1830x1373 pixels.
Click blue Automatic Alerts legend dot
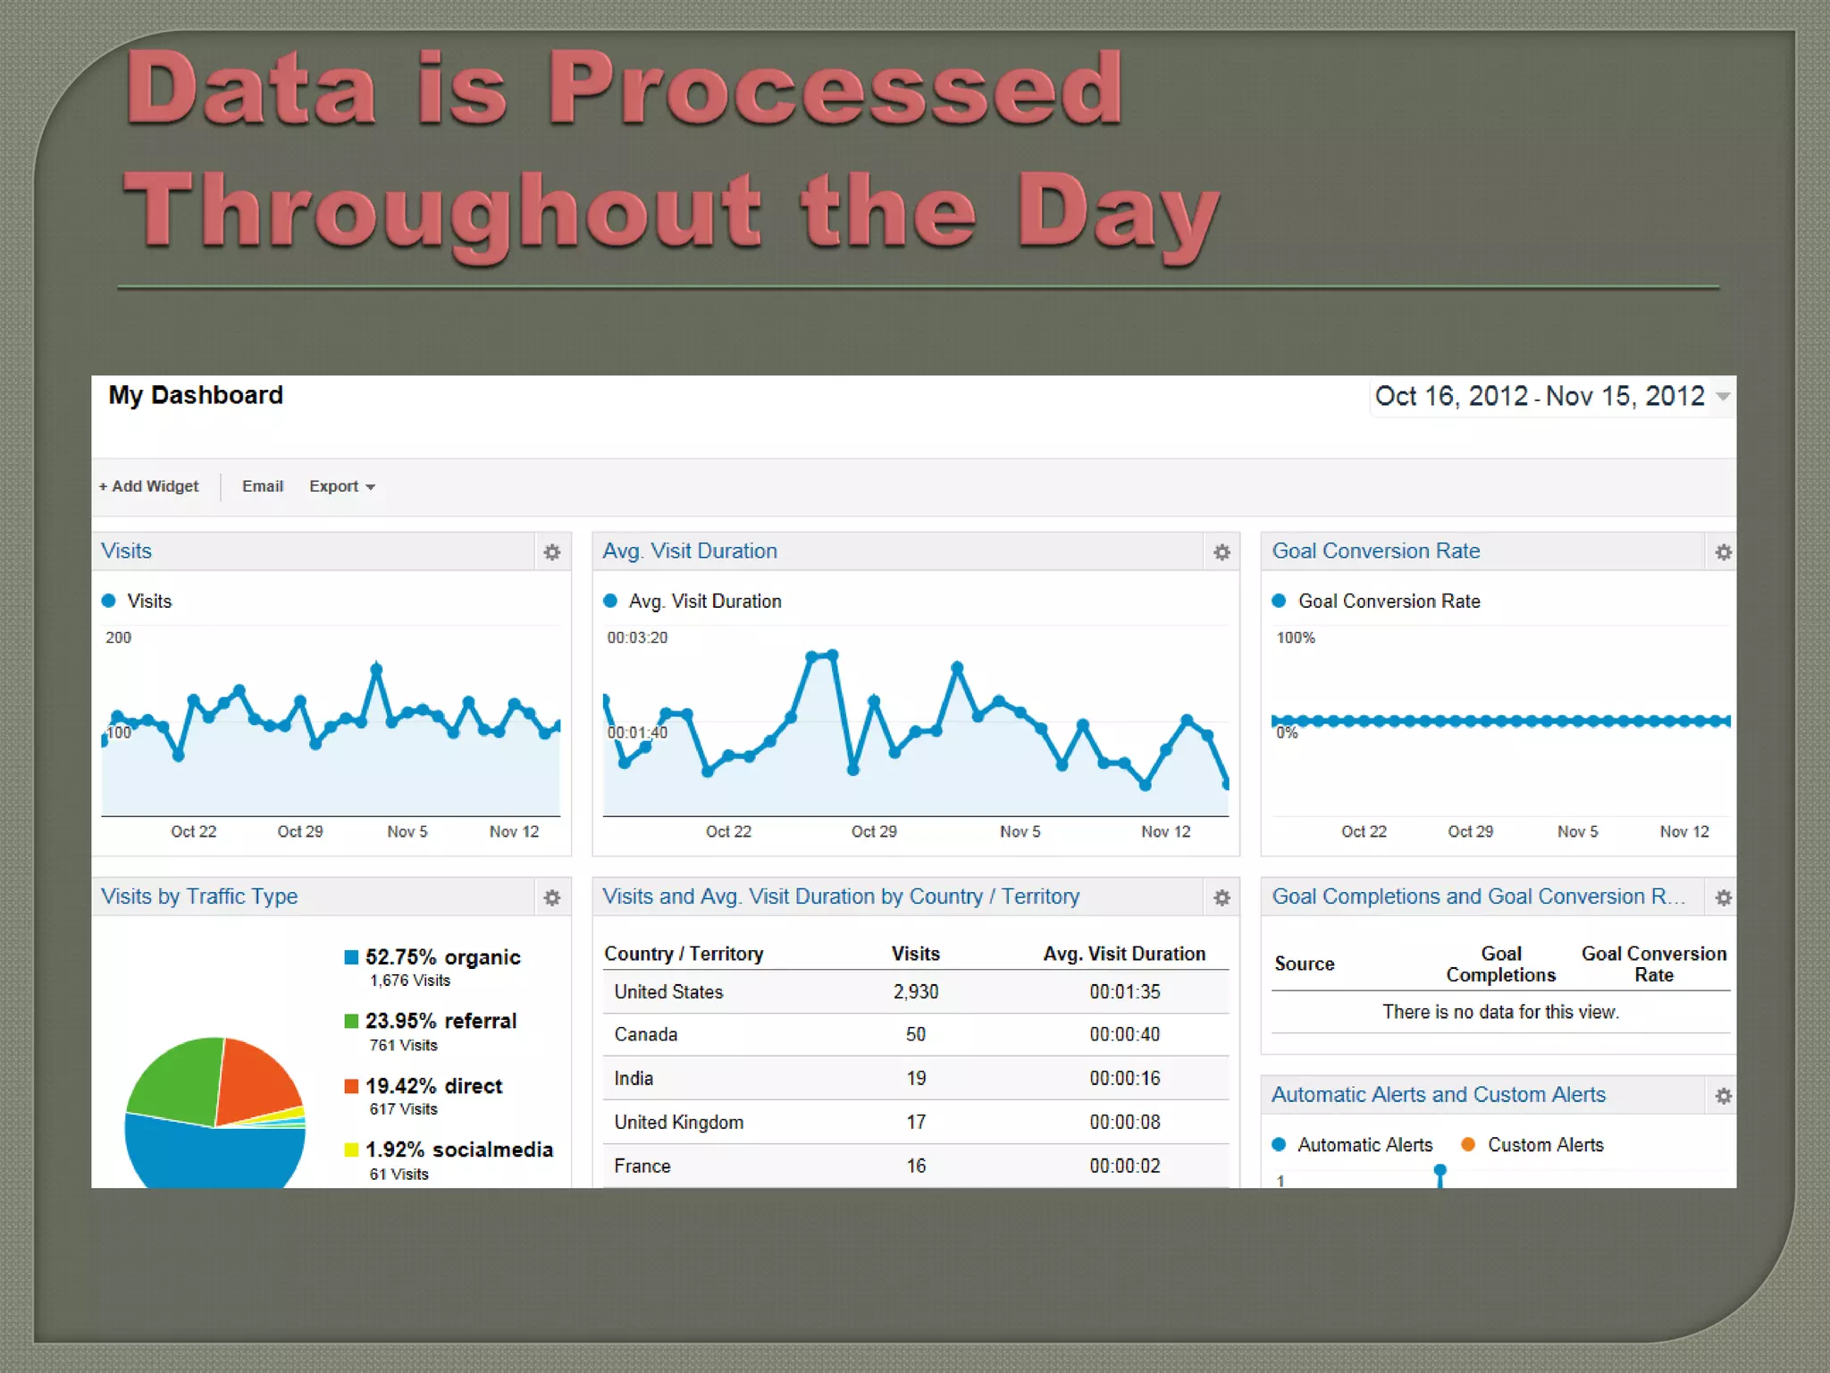tap(1279, 1144)
